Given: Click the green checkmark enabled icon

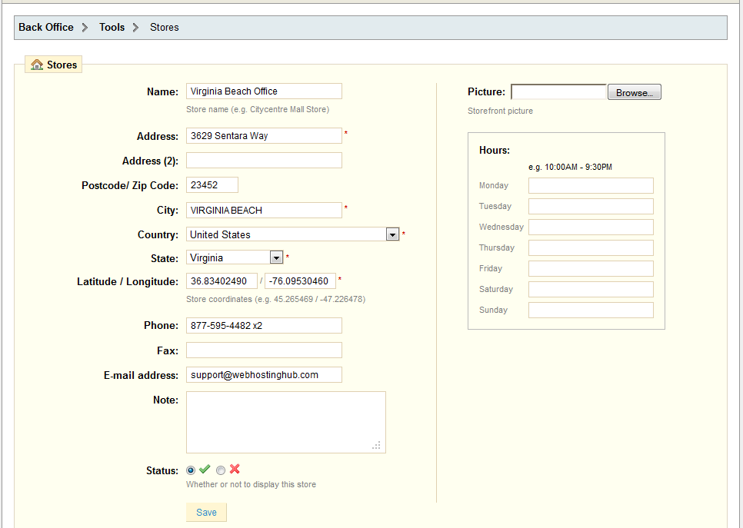Looking at the screenshot, I should click(x=205, y=470).
